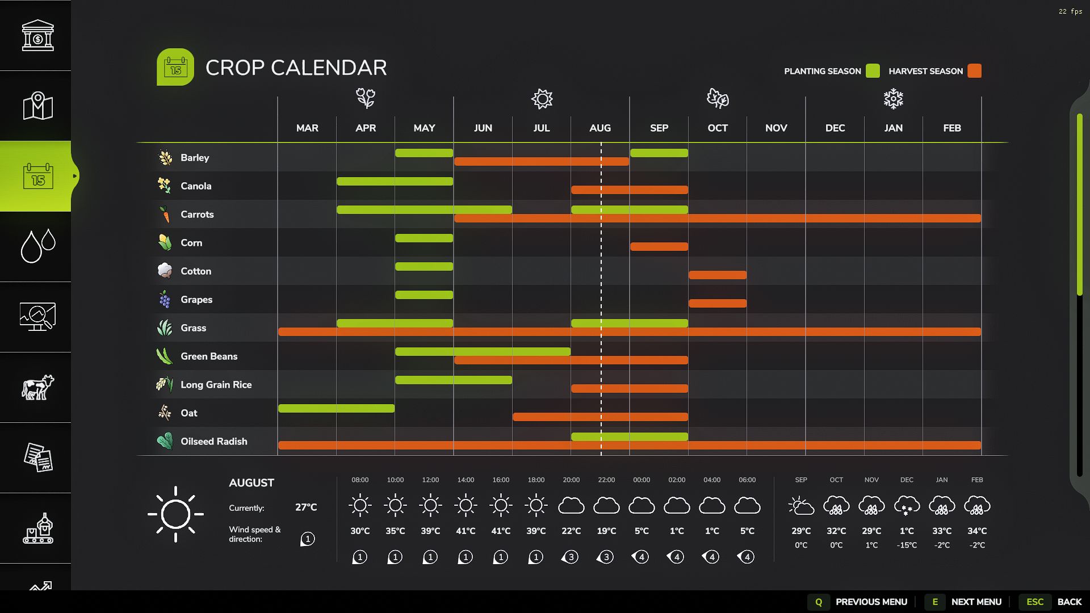
Task: Open the weather water drops page
Action: coord(37,246)
